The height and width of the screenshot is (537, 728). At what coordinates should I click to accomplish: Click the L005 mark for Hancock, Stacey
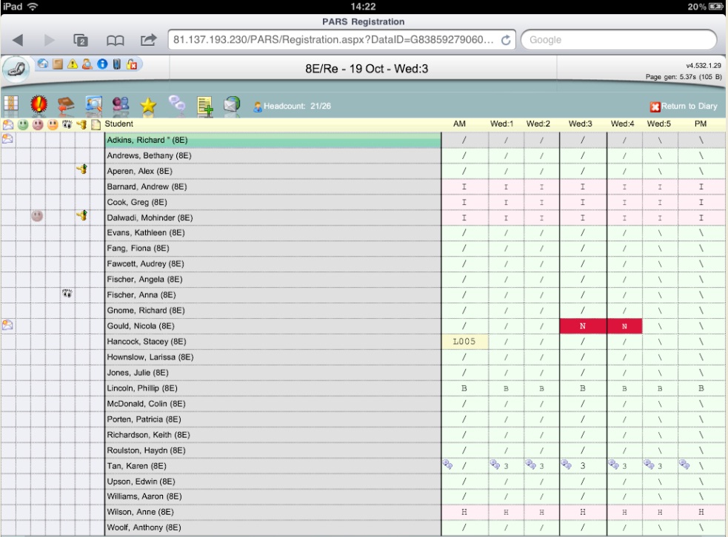tap(464, 342)
